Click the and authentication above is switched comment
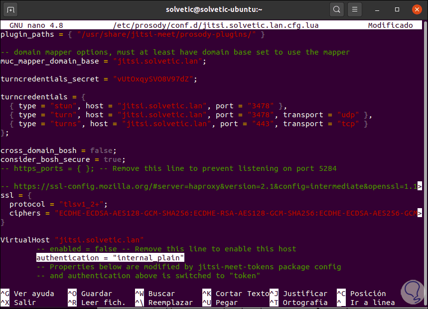The height and width of the screenshot is (309, 428). [x=148, y=276]
